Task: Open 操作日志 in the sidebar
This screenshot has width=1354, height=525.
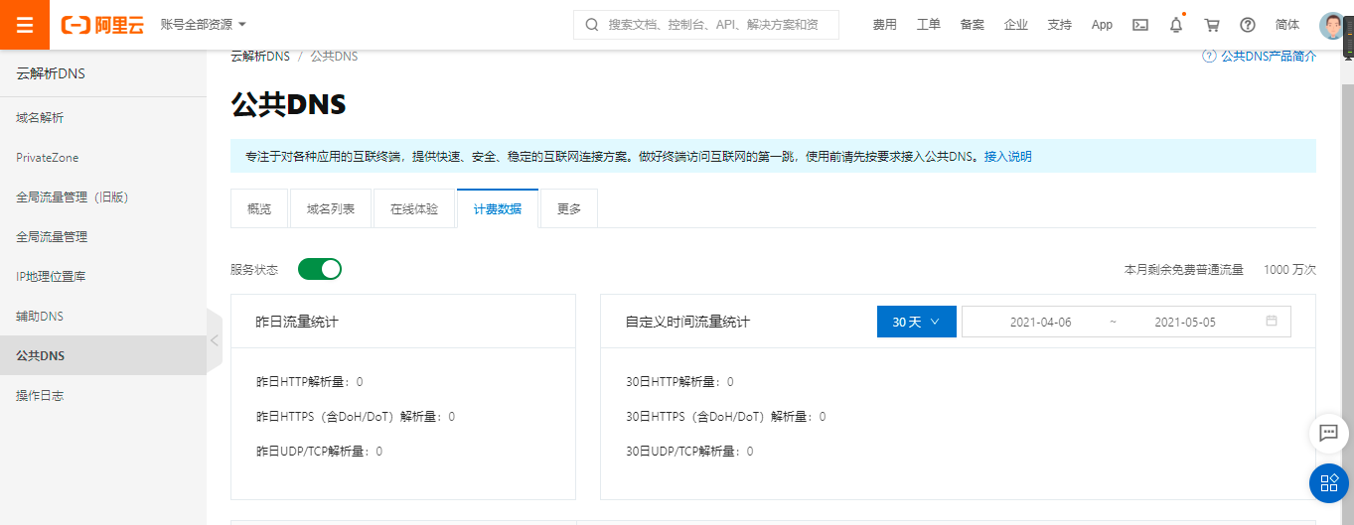Action: pos(103,396)
